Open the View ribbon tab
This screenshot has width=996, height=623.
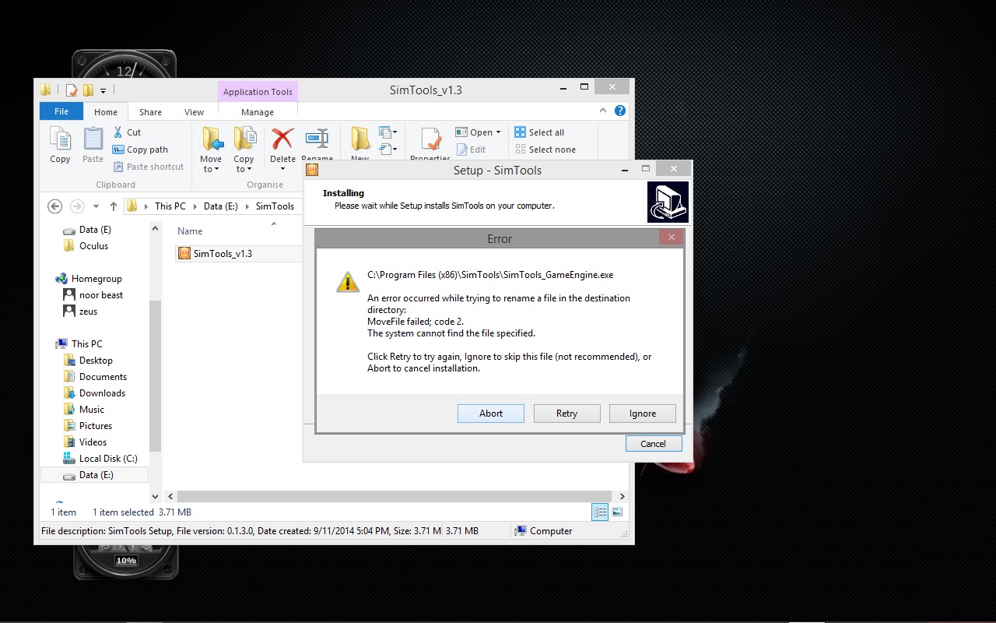pyautogui.click(x=194, y=111)
